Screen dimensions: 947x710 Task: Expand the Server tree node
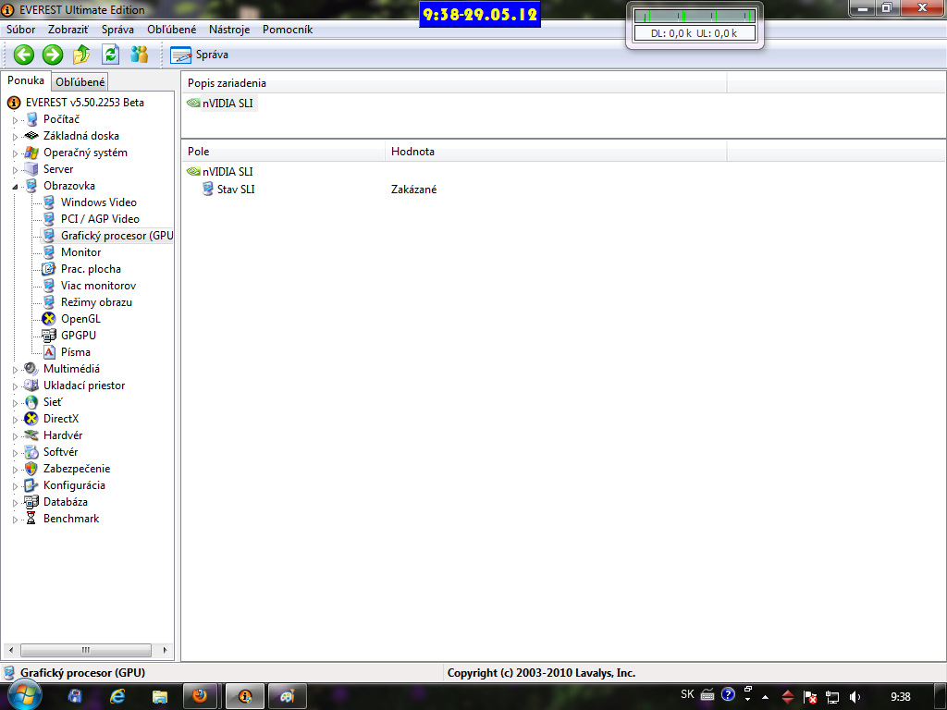tap(15, 170)
